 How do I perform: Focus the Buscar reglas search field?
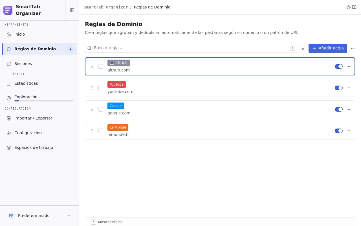click(x=191, y=48)
